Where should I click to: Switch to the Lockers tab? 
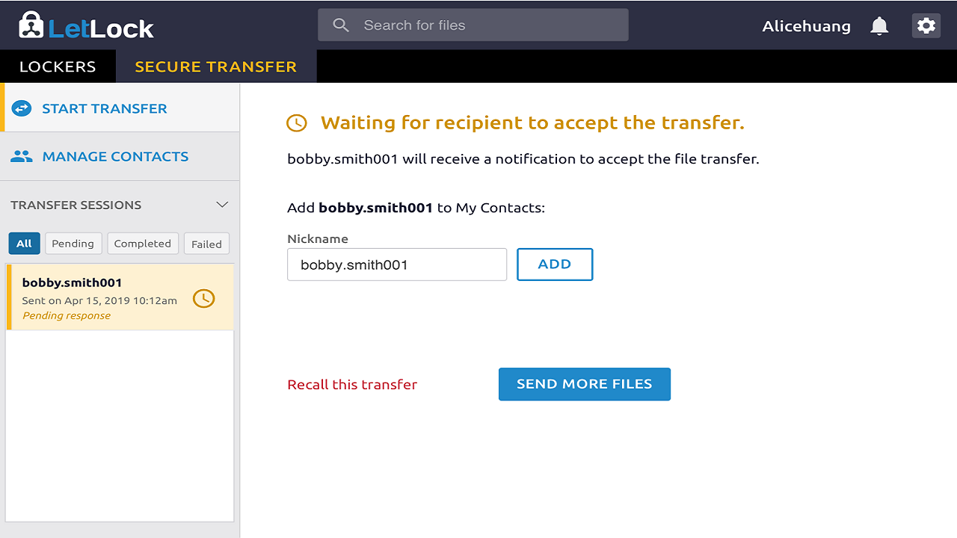tap(58, 67)
